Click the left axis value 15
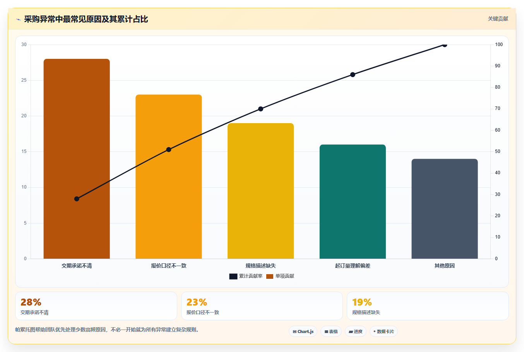 (x=24, y=151)
